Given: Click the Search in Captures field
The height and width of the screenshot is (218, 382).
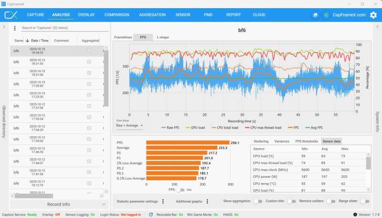Looking at the screenshot, I should (x=64, y=28).
